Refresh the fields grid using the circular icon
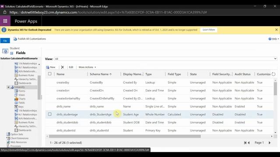This screenshot has width=280, height=157. (x=273, y=74)
